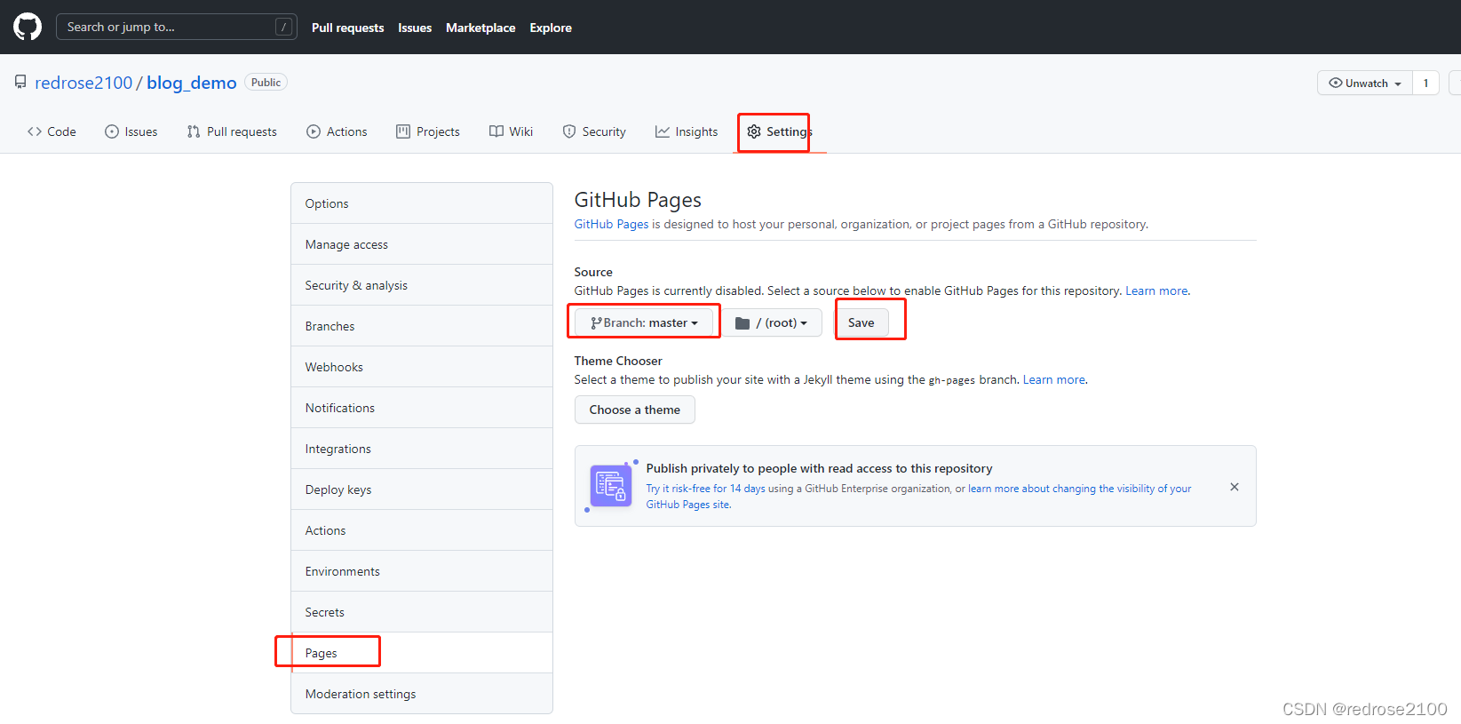The width and height of the screenshot is (1461, 724).
Task: Open Secrets settings page
Action: click(x=422, y=612)
